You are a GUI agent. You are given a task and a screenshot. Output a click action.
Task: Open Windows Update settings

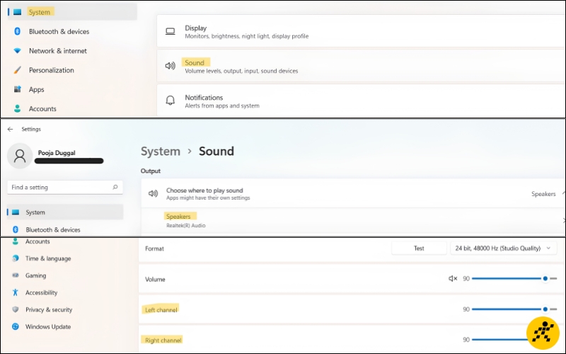point(48,326)
